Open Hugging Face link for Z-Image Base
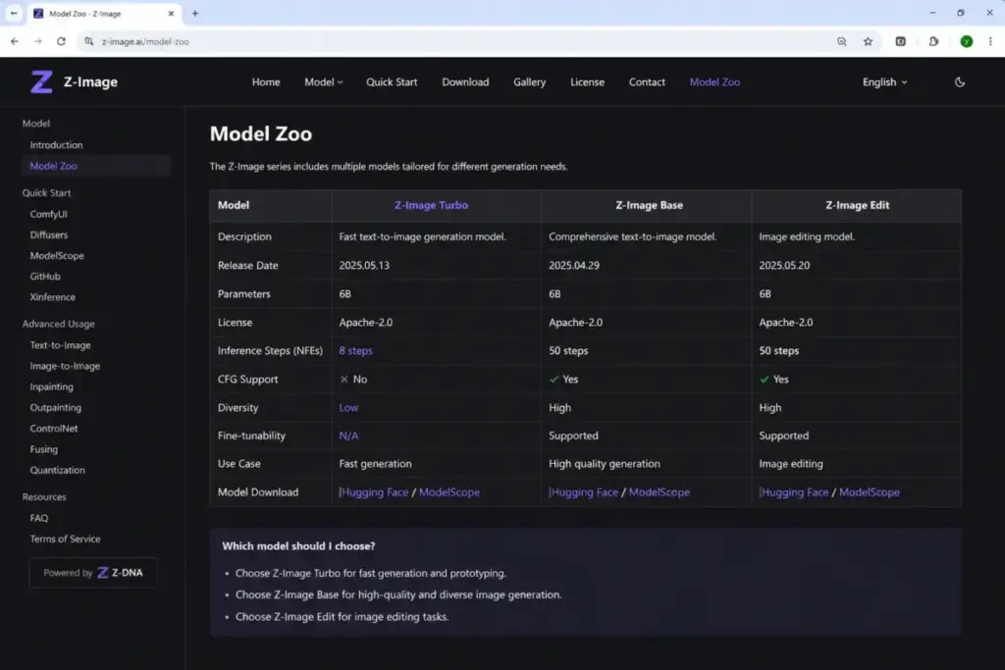 pyautogui.click(x=584, y=491)
